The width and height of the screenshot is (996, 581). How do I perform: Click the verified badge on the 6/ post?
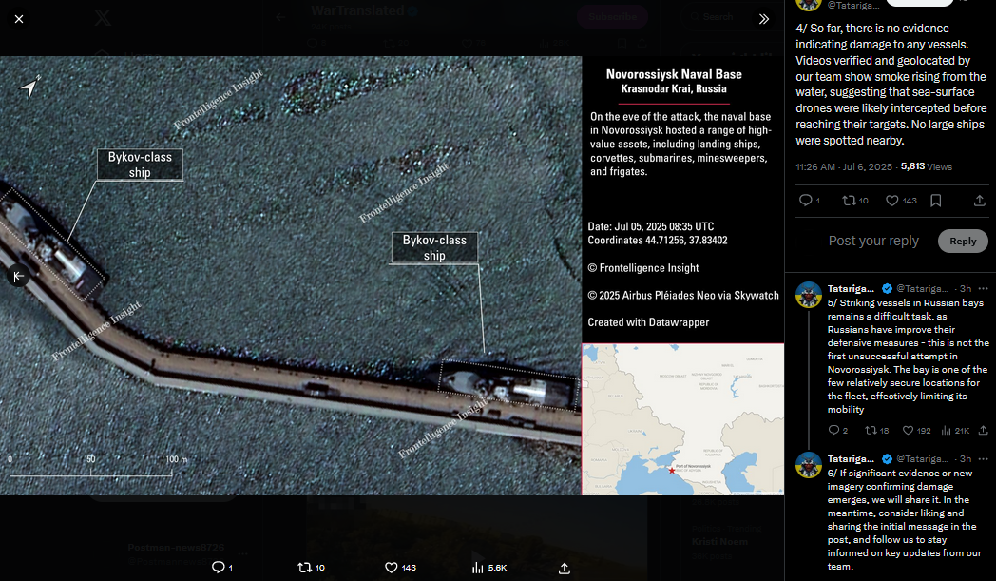[x=888, y=459]
